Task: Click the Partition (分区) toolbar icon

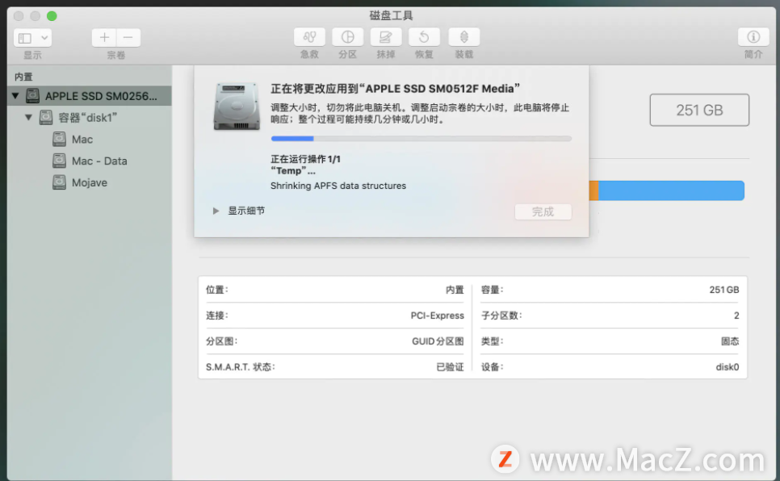Action: (347, 37)
